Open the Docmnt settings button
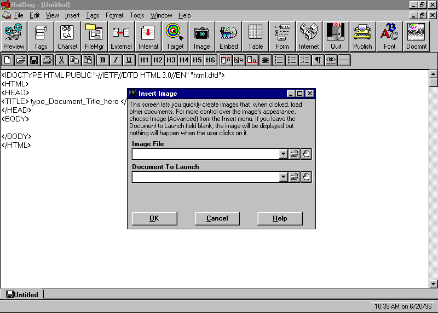438x313 pixels. click(x=416, y=37)
